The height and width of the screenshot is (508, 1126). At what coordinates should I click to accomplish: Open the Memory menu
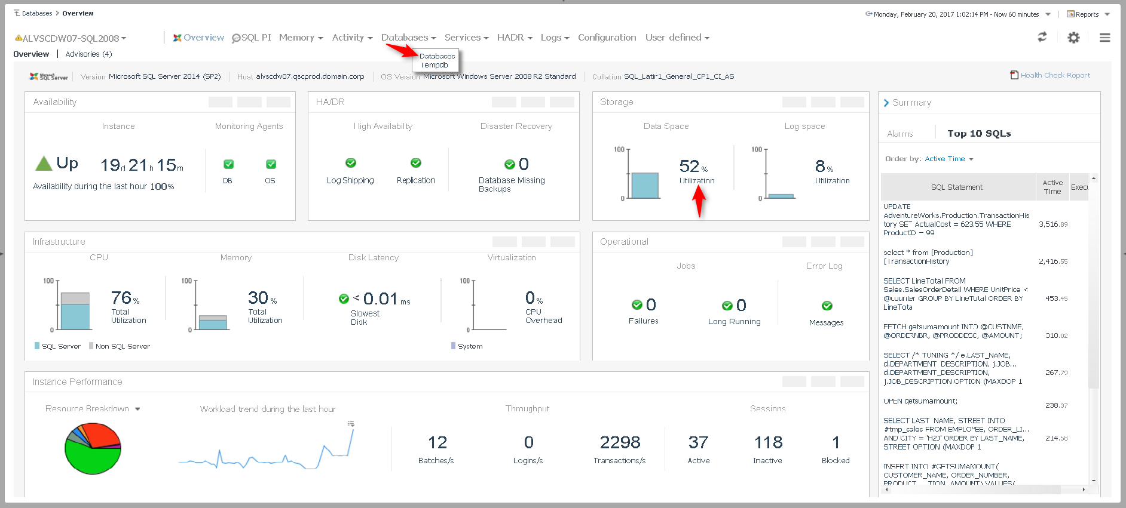[x=301, y=38]
